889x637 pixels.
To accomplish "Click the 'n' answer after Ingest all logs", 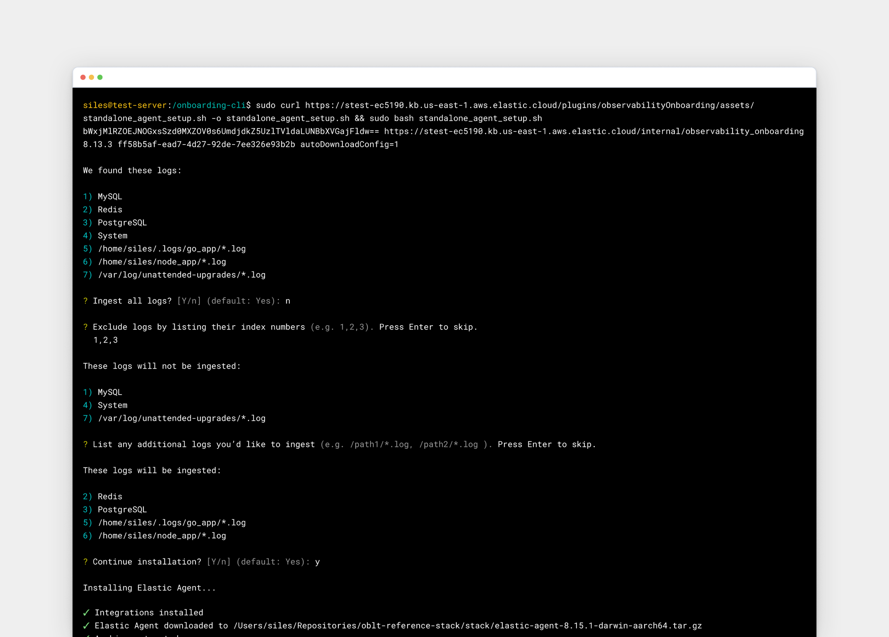I will click(288, 301).
